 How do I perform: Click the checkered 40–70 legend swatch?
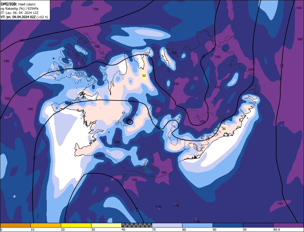137,225
